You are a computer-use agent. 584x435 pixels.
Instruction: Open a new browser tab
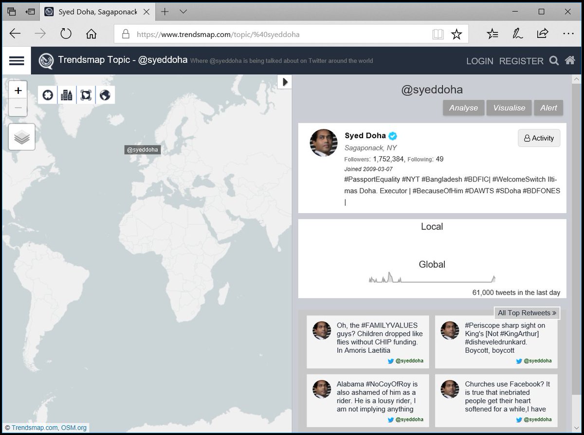pyautogui.click(x=165, y=12)
